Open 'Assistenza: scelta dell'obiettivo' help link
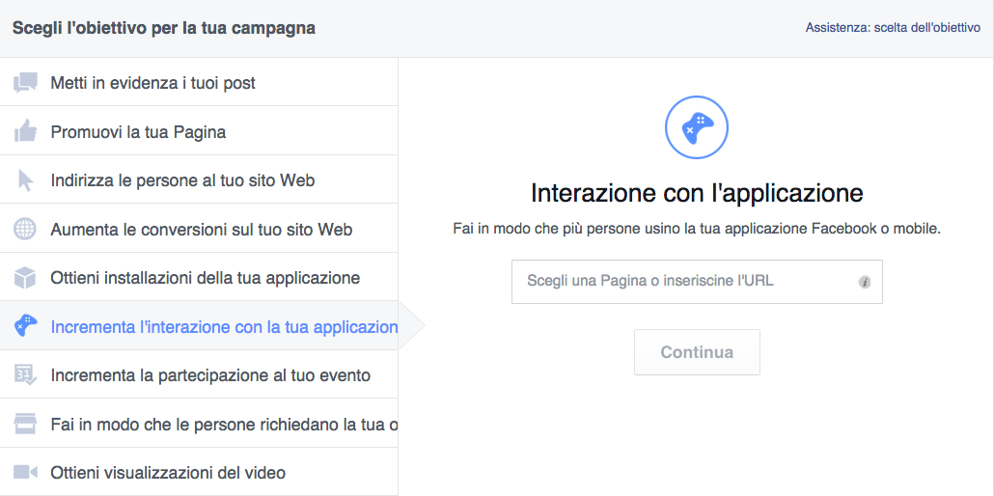The image size is (994, 496). (893, 28)
